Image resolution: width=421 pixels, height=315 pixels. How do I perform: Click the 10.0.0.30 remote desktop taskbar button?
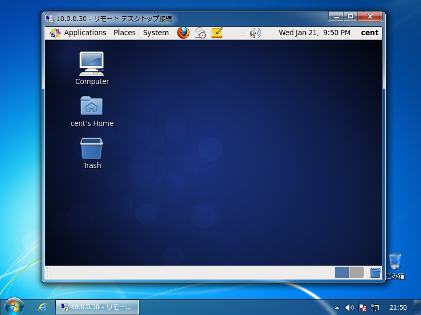97,307
